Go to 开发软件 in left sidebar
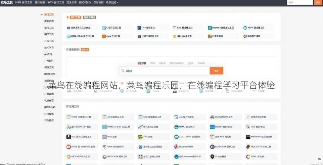Screen dimensions: 323x165 49,61
